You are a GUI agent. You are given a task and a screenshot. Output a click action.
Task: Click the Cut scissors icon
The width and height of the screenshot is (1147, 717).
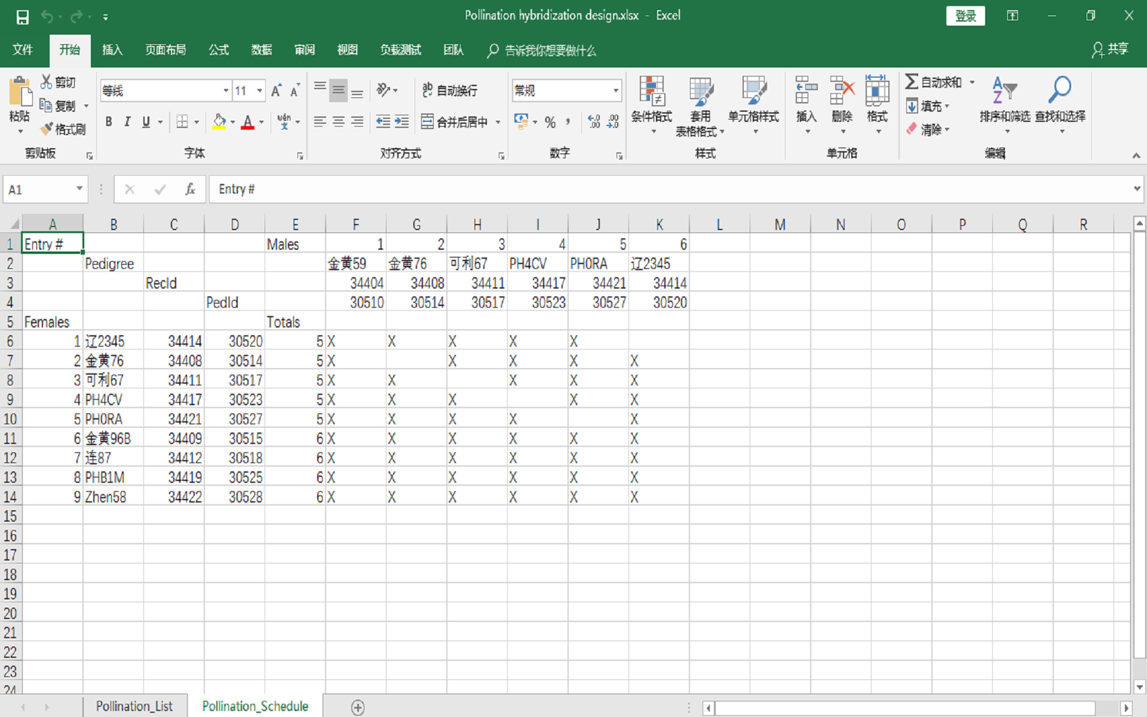click(46, 82)
